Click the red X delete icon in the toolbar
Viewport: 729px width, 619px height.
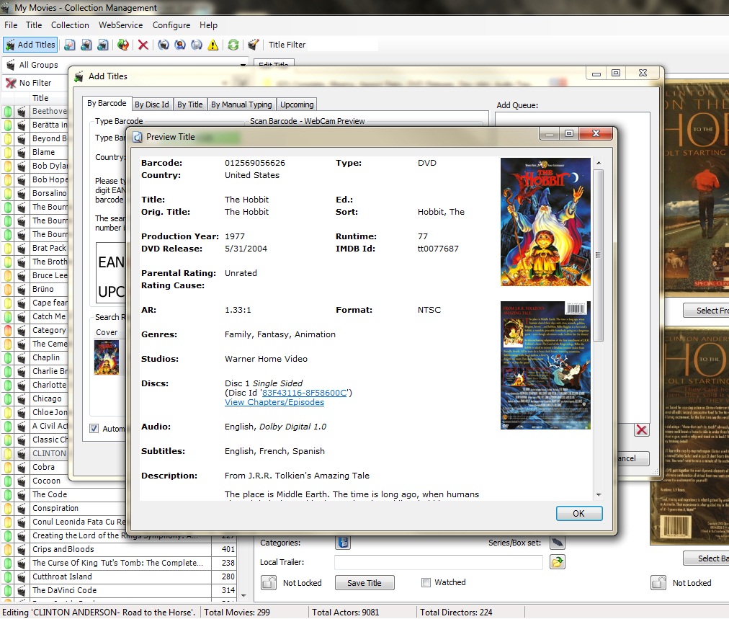[x=142, y=44]
